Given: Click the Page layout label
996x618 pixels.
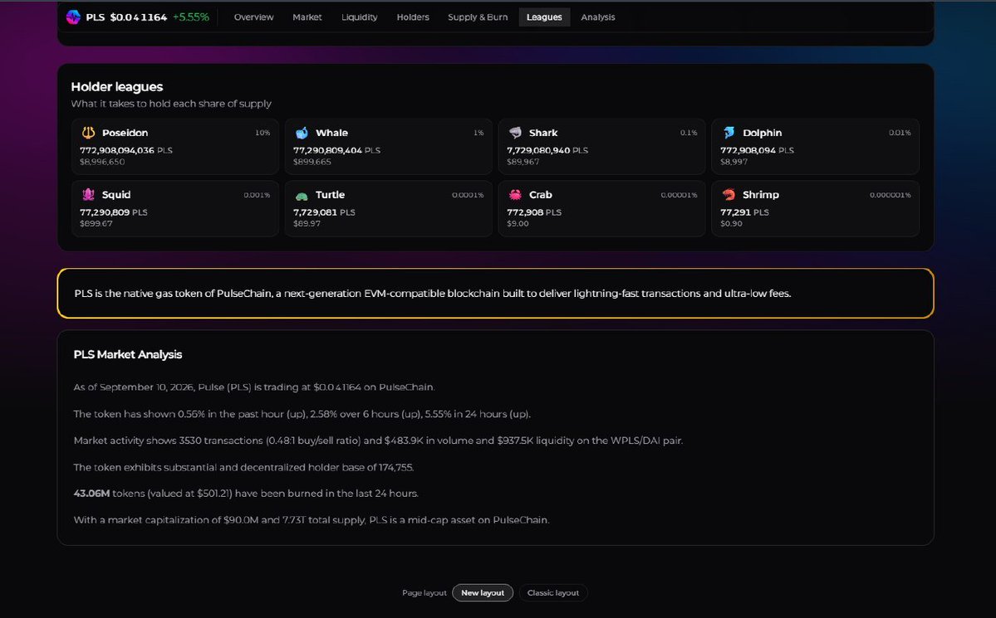Looking at the screenshot, I should tap(424, 592).
